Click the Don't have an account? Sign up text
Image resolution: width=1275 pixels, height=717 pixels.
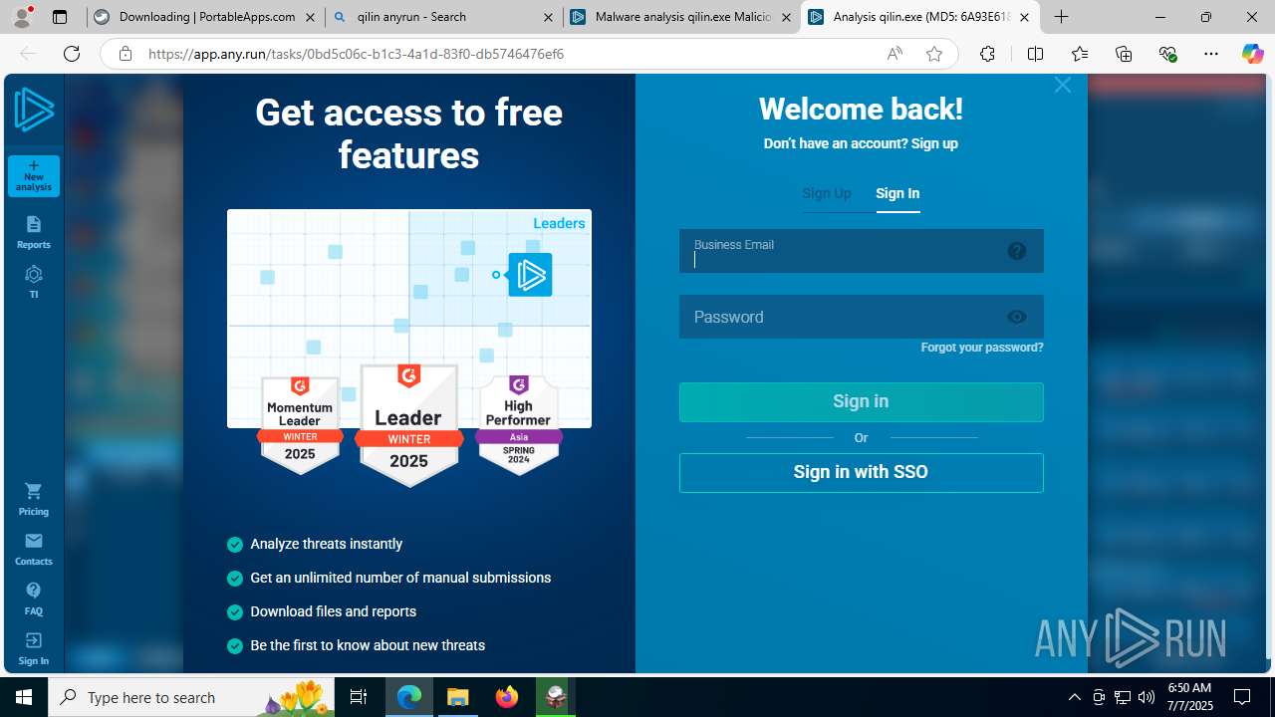861,143
